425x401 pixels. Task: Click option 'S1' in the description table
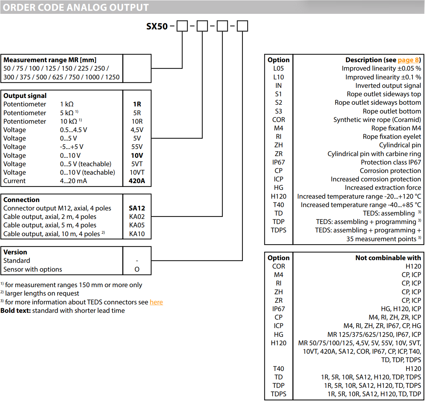coord(279,94)
